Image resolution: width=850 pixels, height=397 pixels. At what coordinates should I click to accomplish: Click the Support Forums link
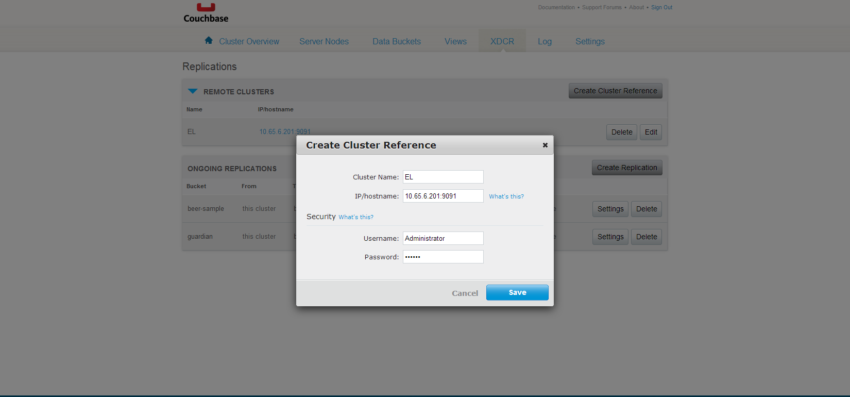point(602,7)
